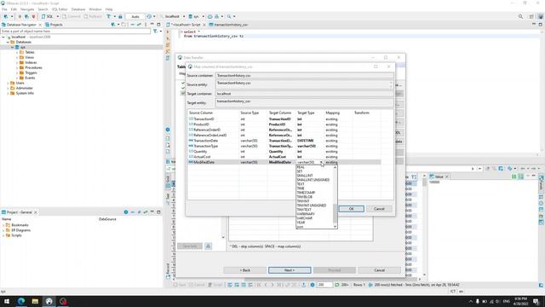Viewport: 545px width, 307px height.
Task: Collapse the localhost connection node
Action: click(3, 37)
